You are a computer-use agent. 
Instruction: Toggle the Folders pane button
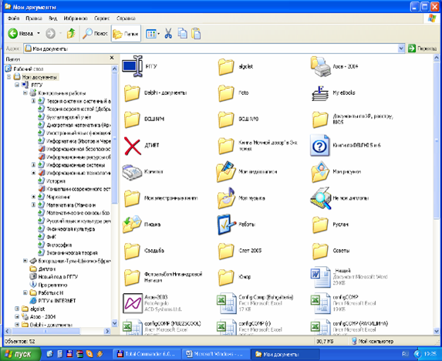(x=126, y=34)
